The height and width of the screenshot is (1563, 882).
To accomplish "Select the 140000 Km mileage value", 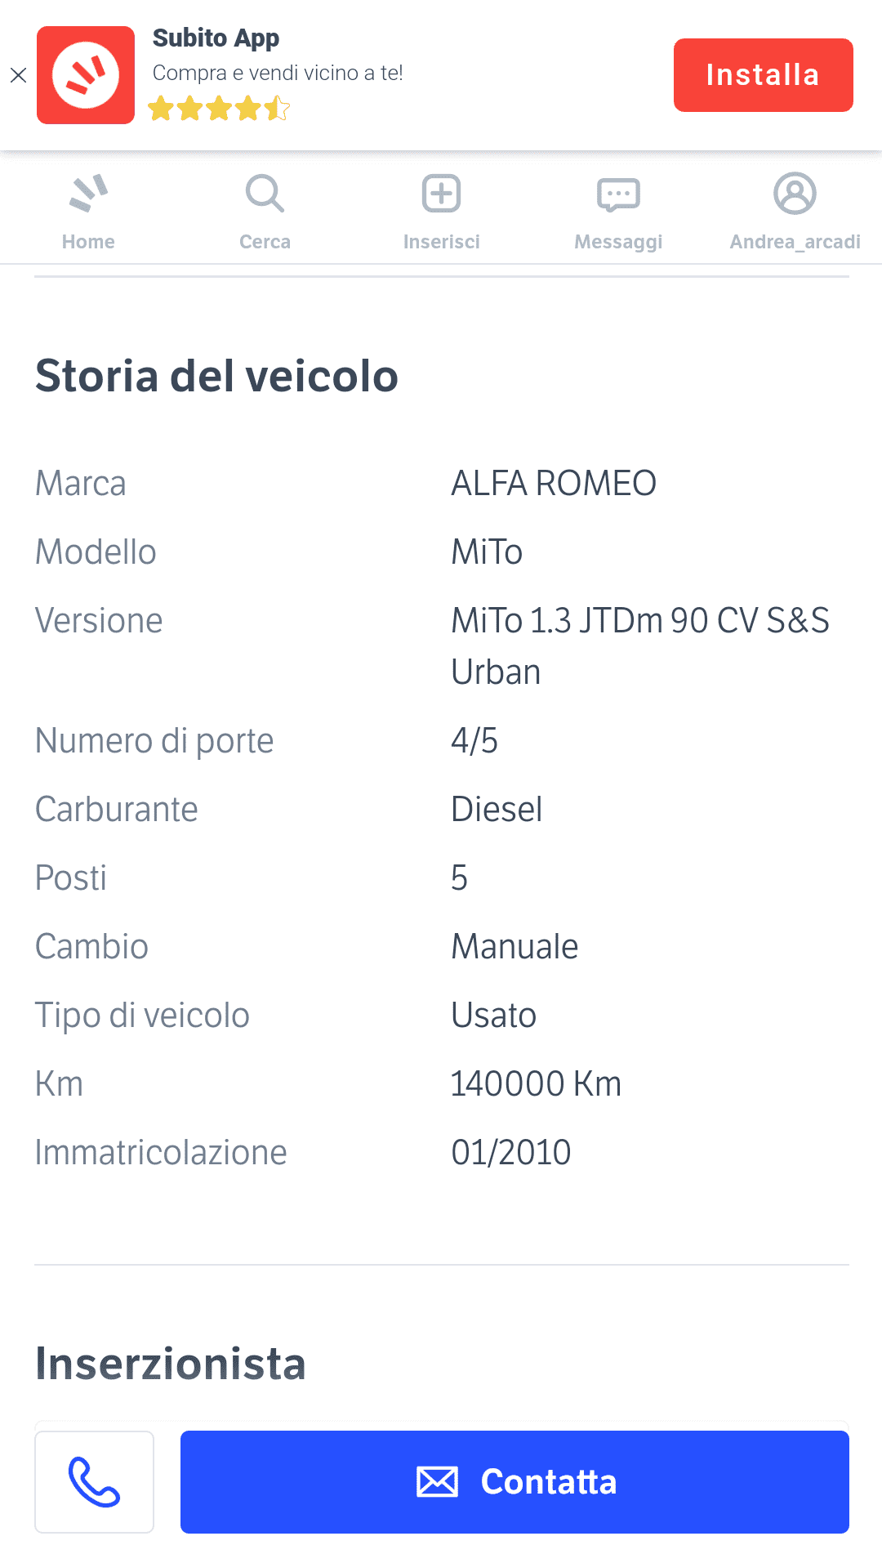I will click(536, 1084).
